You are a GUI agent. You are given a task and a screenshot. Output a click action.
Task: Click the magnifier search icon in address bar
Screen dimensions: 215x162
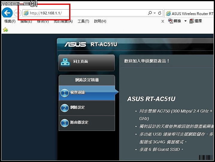150,13
